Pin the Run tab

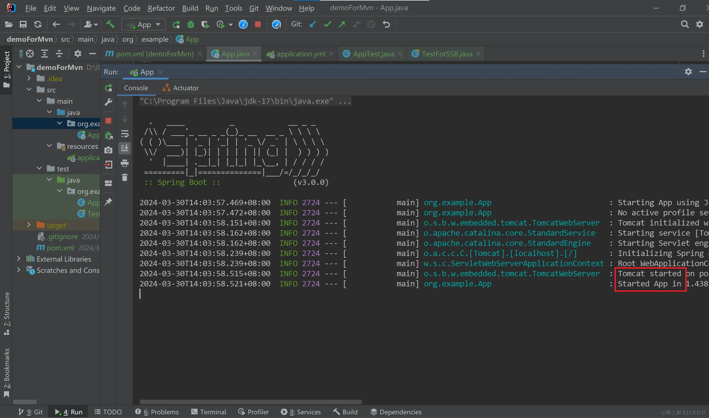point(109,202)
